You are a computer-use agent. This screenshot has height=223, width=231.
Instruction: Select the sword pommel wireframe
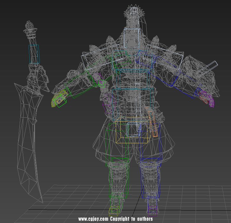coord(29,26)
